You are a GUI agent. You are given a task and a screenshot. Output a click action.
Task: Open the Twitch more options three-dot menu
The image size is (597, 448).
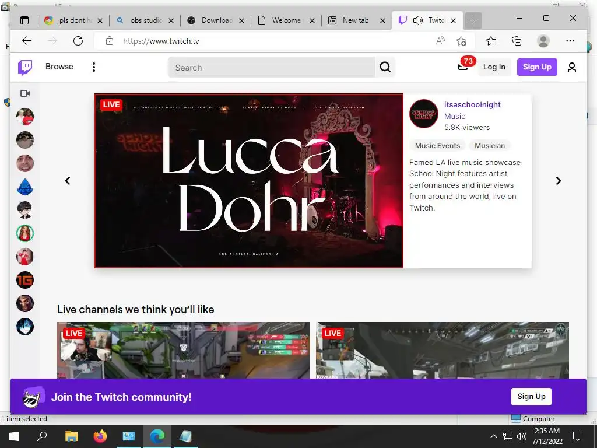94,67
